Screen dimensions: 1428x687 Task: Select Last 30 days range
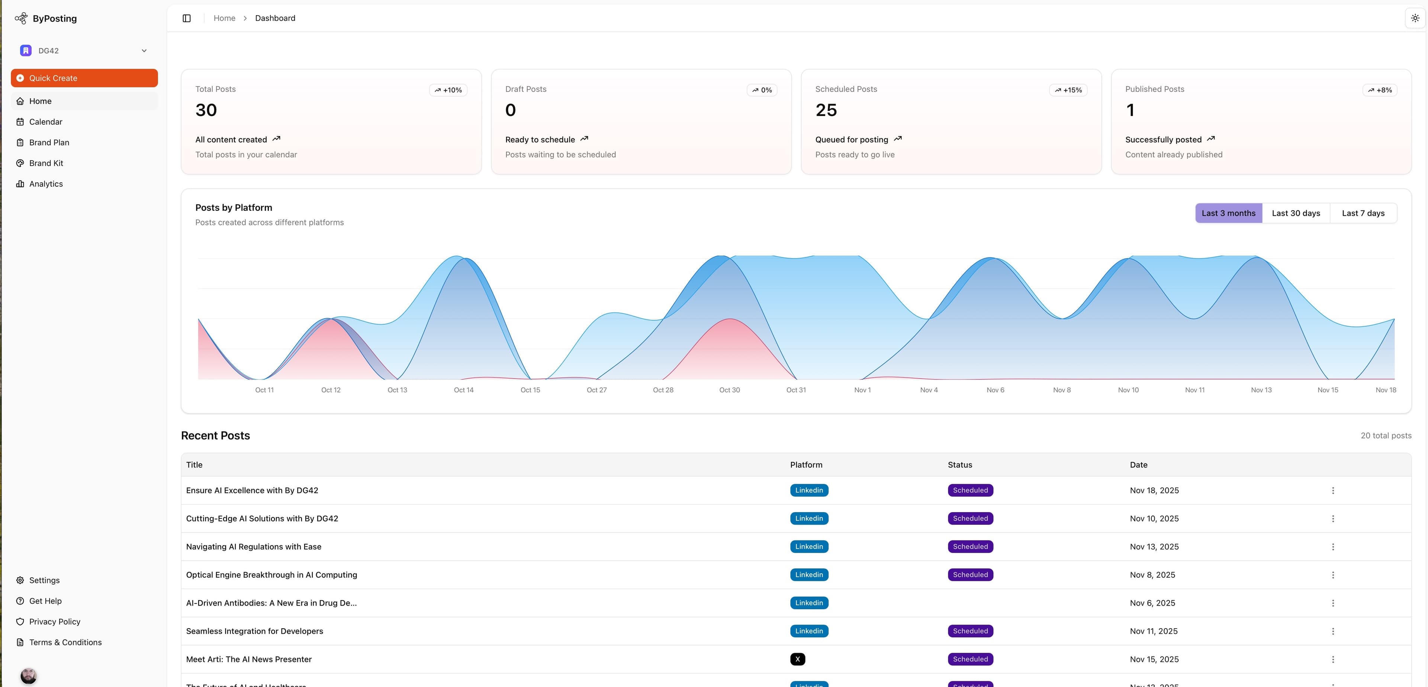(1296, 214)
